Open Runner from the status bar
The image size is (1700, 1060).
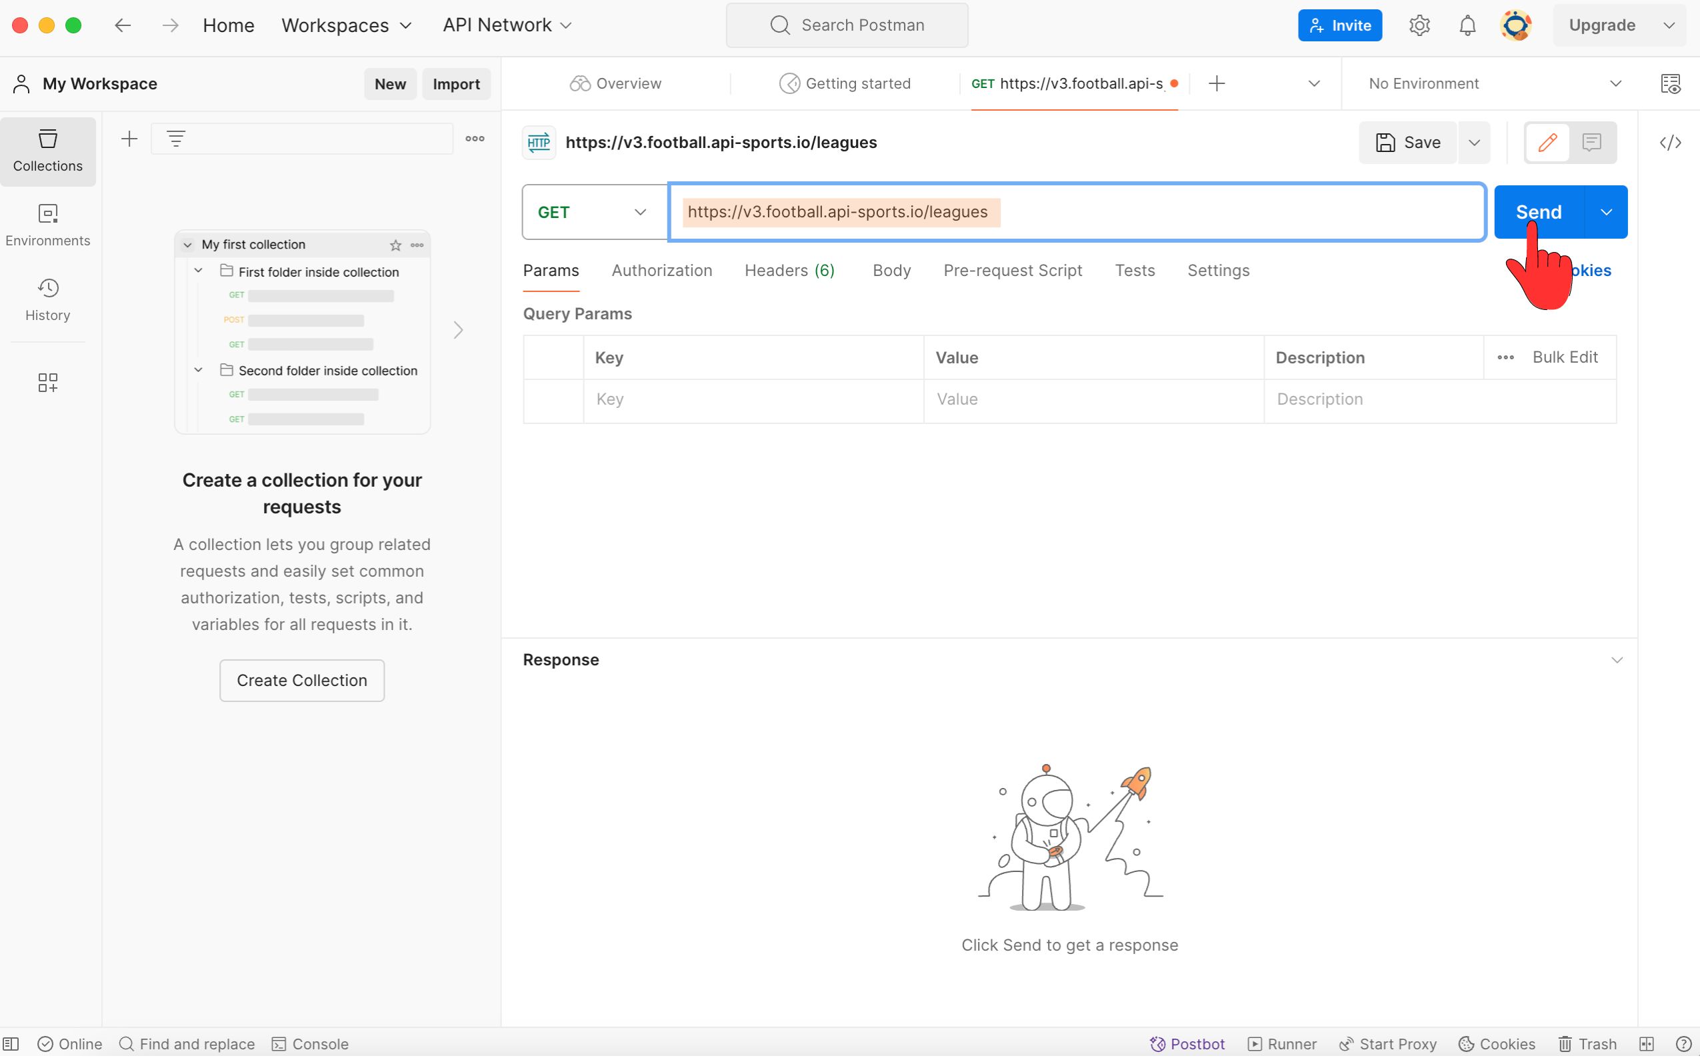point(1281,1044)
